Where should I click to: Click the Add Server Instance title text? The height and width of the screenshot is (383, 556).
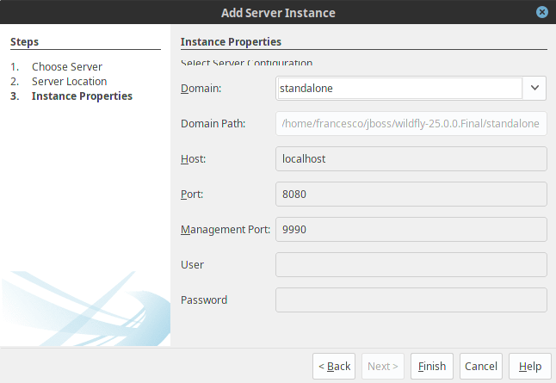point(278,13)
